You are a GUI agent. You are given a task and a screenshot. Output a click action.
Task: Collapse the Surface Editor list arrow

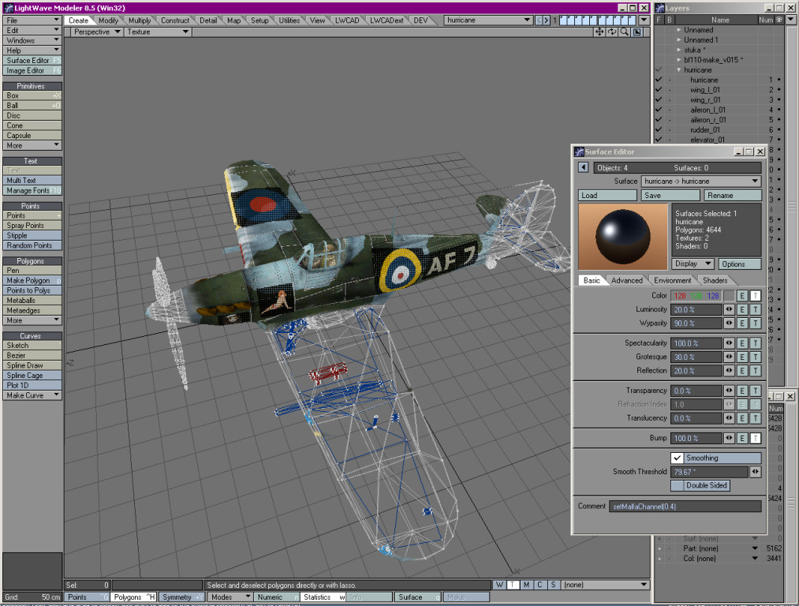584,167
